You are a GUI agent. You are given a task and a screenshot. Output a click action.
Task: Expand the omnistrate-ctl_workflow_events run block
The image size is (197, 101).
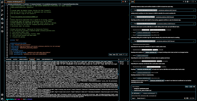(163, 23)
